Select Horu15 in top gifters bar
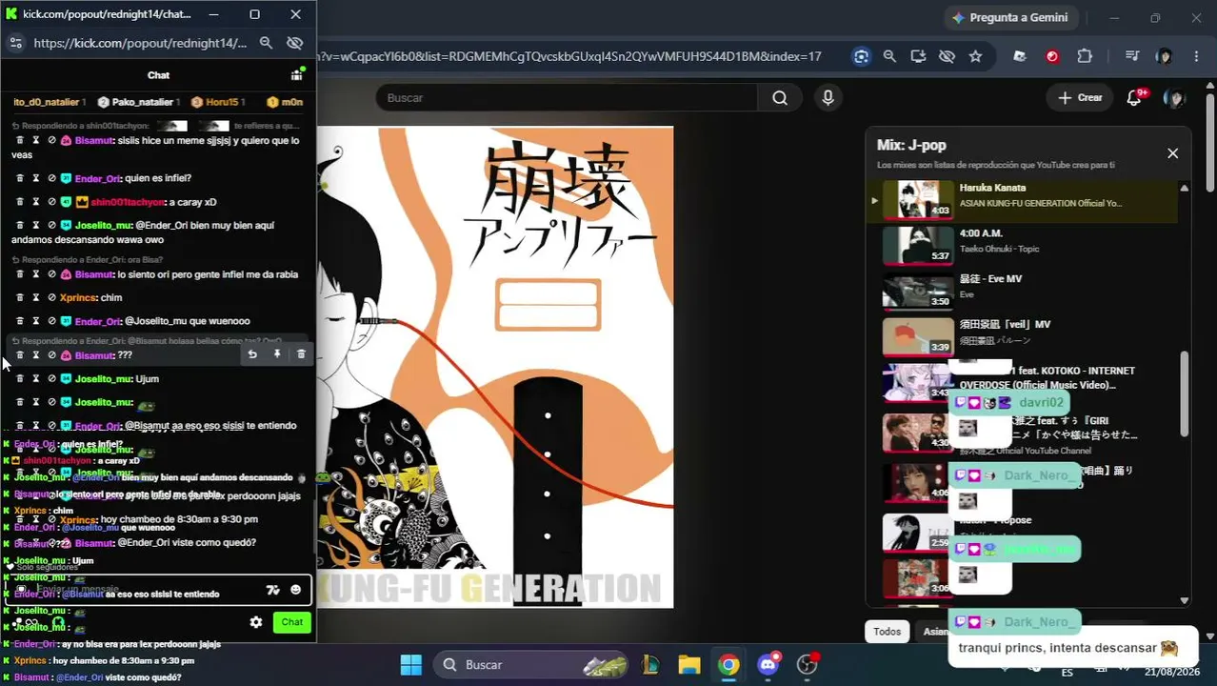The image size is (1217, 686). 218,102
